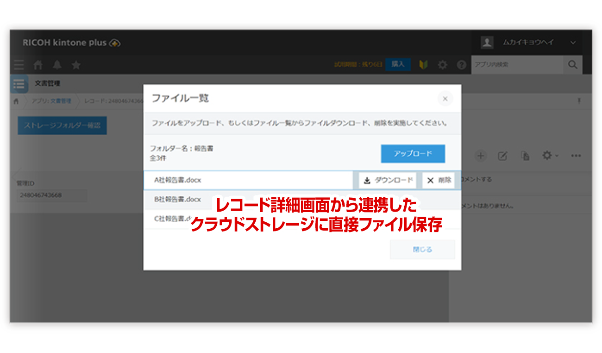Edit this record using the pencil icon
The image size is (602, 353).
coord(503,156)
